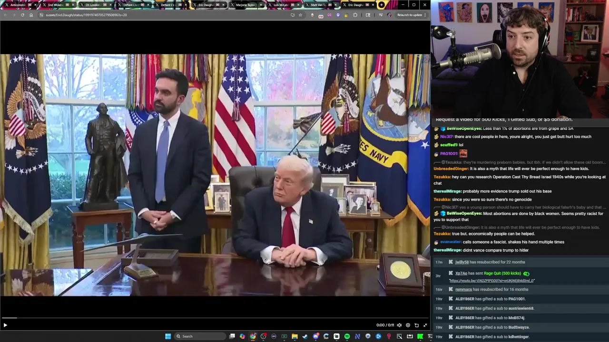Open the Windows Start menu
The image size is (609, 342).
(168, 336)
